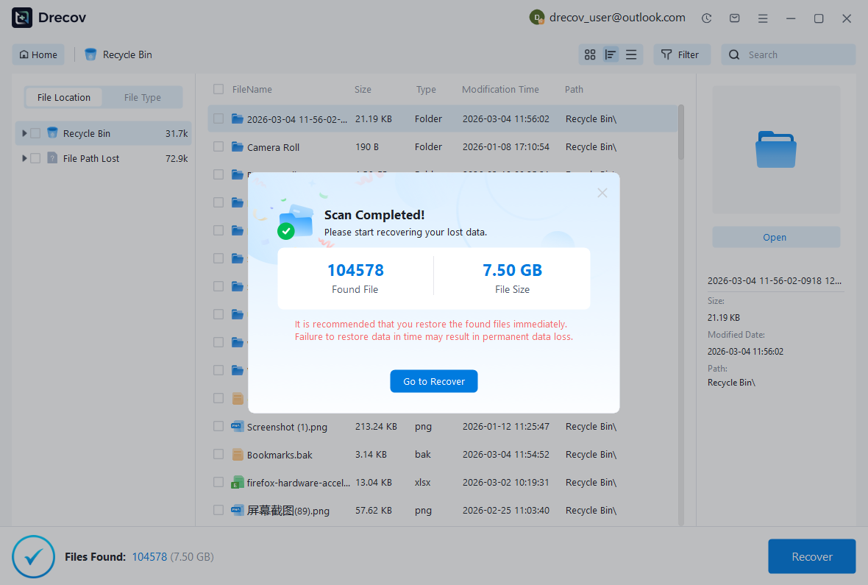
Task: Open the Filter panel
Action: click(x=682, y=54)
